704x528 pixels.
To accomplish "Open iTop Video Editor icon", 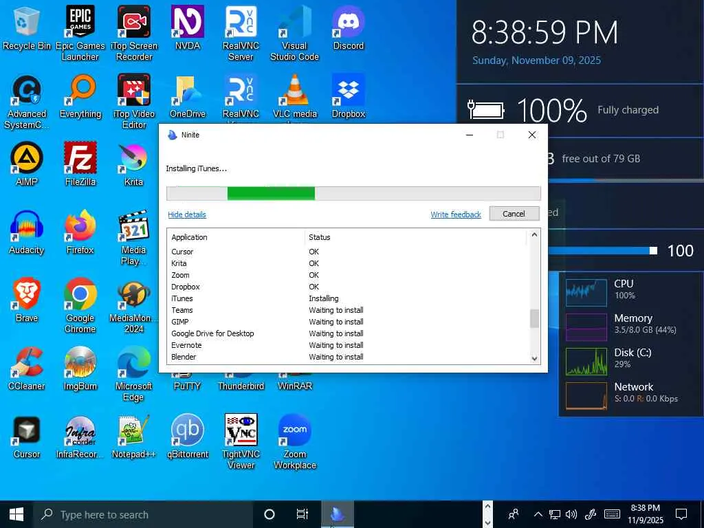I will tap(134, 102).
